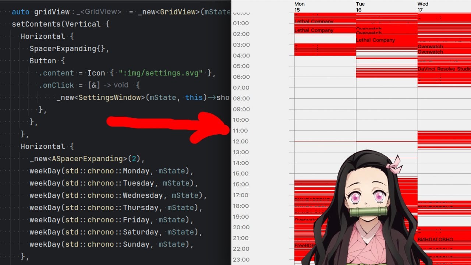Image resolution: width=471 pixels, height=265 pixels.
Task: Click the "22:00" time label
Action: coord(241,249)
